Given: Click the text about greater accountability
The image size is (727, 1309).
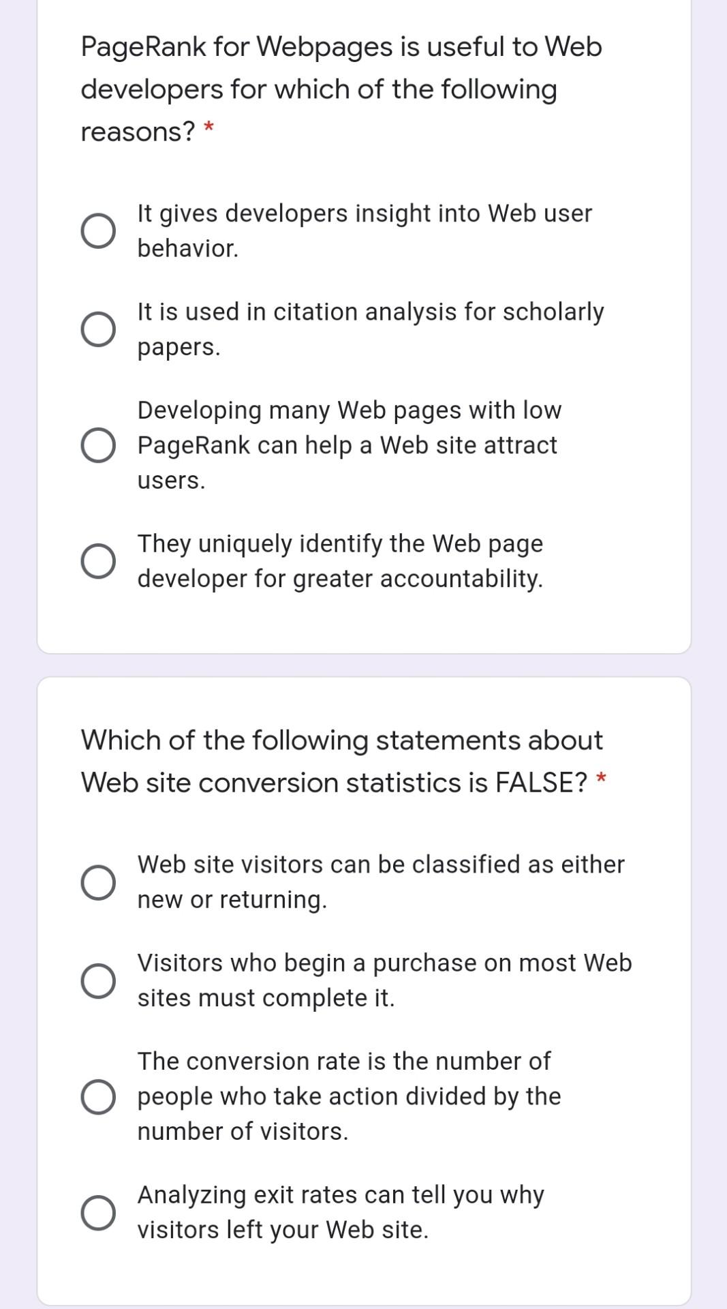Looking at the screenshot, I should pos(339,560).
